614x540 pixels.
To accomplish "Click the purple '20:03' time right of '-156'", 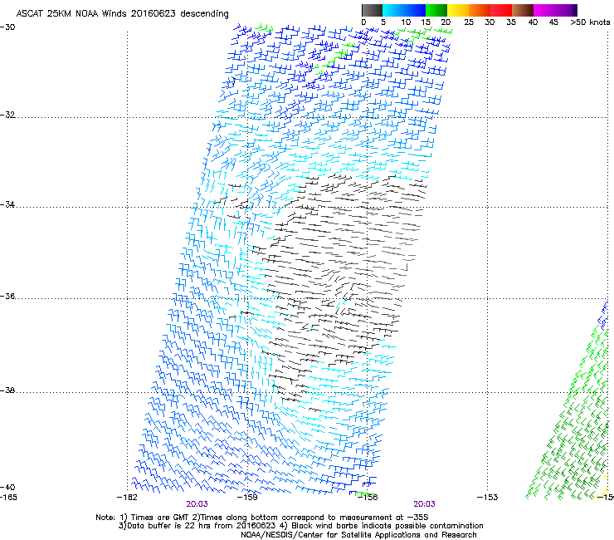I will [x=424, y=504].
